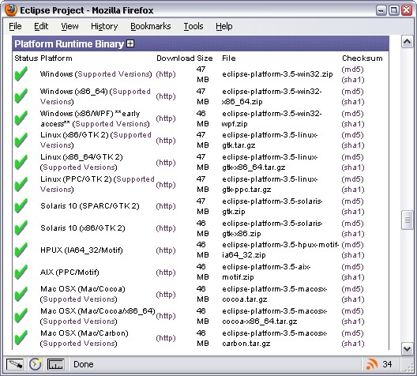Open Supported Versions link for Linux x86_64/GTK 2
417x376 pixels.
[79, 167]
